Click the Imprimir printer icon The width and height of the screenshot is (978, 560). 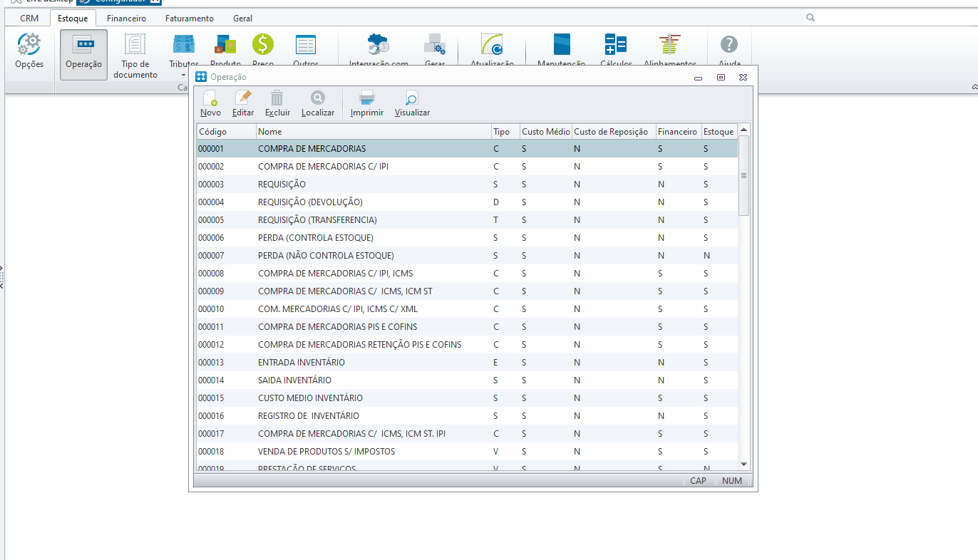[367, 98]
